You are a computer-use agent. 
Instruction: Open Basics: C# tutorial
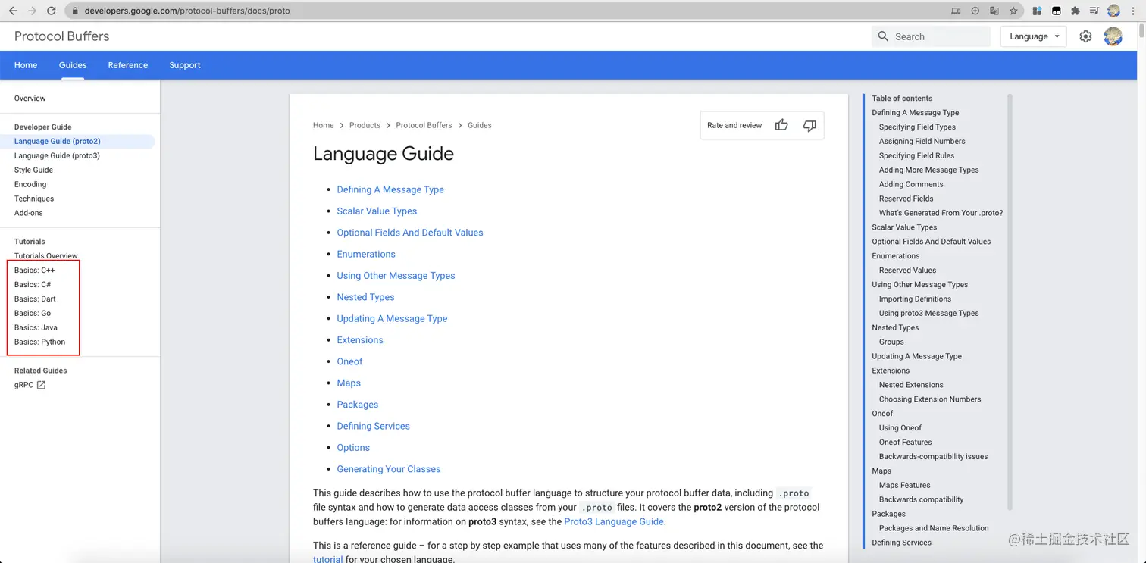(33, 285)
